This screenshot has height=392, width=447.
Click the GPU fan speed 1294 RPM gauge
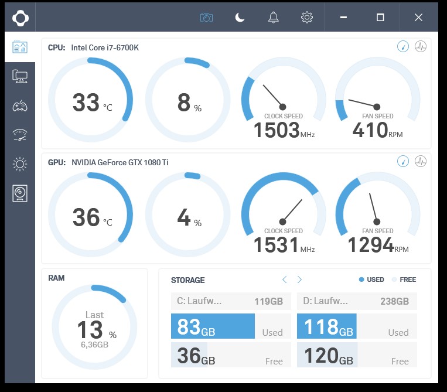(x=378, y=213)
